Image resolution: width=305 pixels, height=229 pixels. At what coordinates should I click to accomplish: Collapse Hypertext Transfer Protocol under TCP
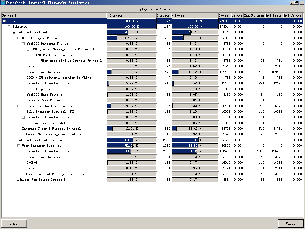tap(23, 117)
